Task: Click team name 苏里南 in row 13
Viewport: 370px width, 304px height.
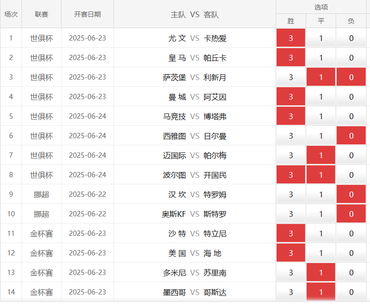Action: click(215, 273)
